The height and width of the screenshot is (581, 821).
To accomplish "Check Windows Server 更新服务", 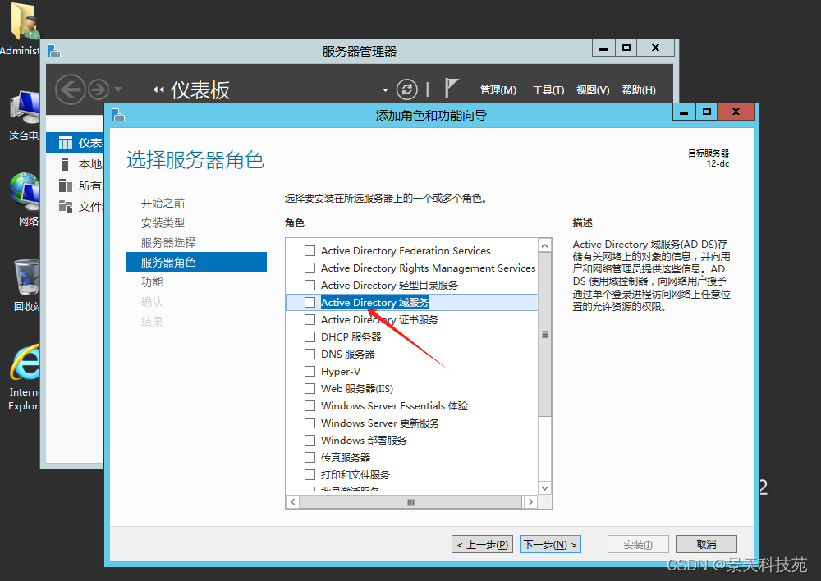I will pos(310,423).
